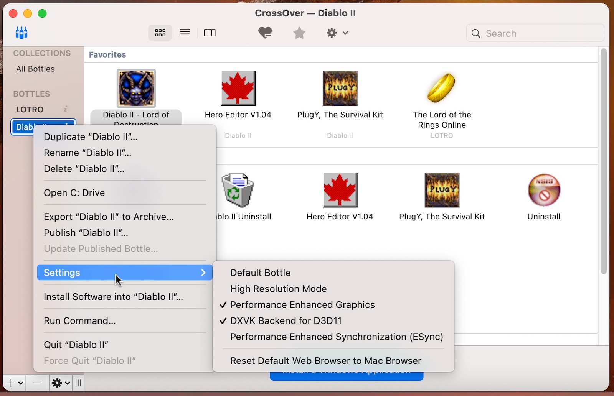This screenshot has width=614, height=396.
Task: Click the vertical scrollbar of the bottle view
Action: coord(604,161)
